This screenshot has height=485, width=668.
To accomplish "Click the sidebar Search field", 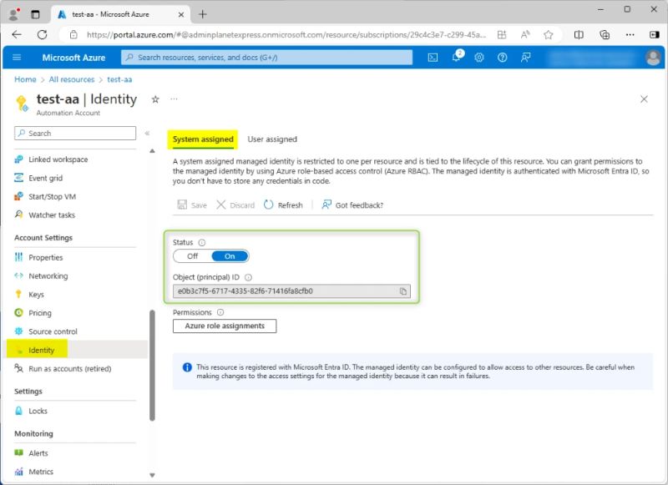I will click(x=75, y=134).
